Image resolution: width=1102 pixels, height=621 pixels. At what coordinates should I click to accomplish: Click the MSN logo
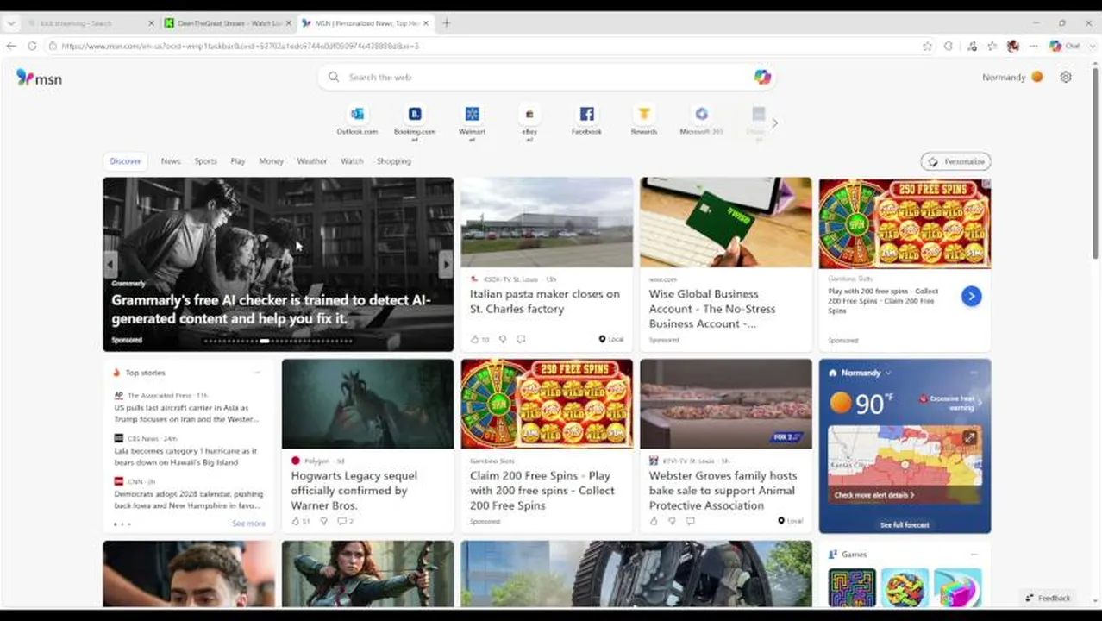39,78
